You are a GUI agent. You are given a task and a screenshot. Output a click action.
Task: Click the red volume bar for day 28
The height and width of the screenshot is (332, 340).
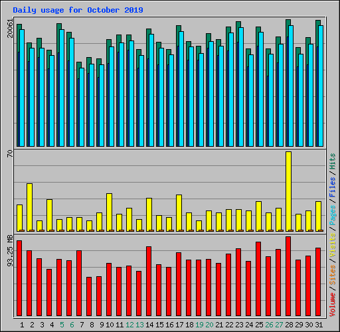tap(288, 276)
